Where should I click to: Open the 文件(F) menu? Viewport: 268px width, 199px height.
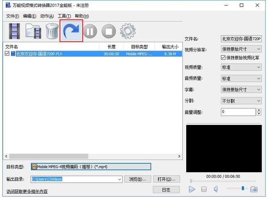(13, 16)
